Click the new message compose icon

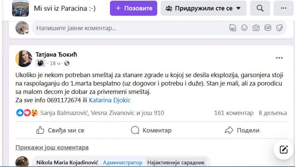point(284,149)
